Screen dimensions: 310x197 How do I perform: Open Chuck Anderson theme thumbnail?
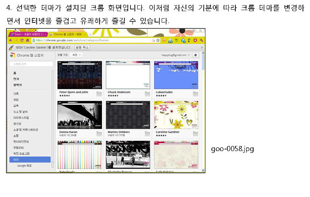[128, 75]
